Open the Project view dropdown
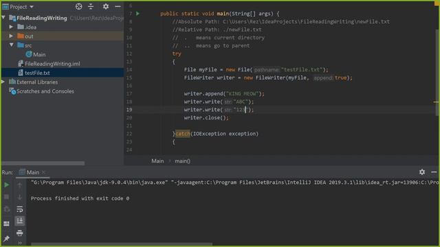Image resolution: width=440 pixels, height=247 pixels. [32, 7]
